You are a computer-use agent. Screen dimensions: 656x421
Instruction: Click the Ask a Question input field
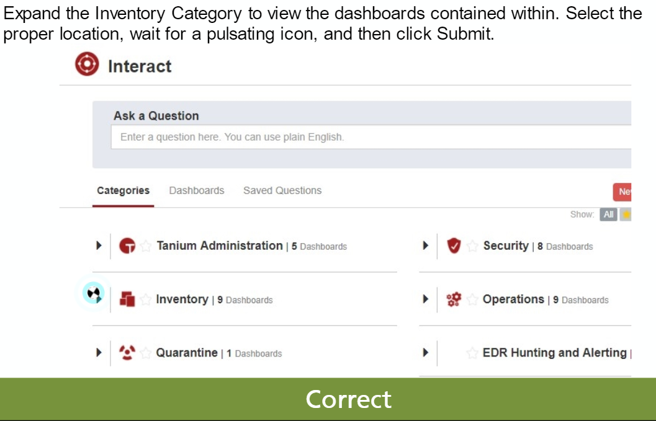coord(371,137)
